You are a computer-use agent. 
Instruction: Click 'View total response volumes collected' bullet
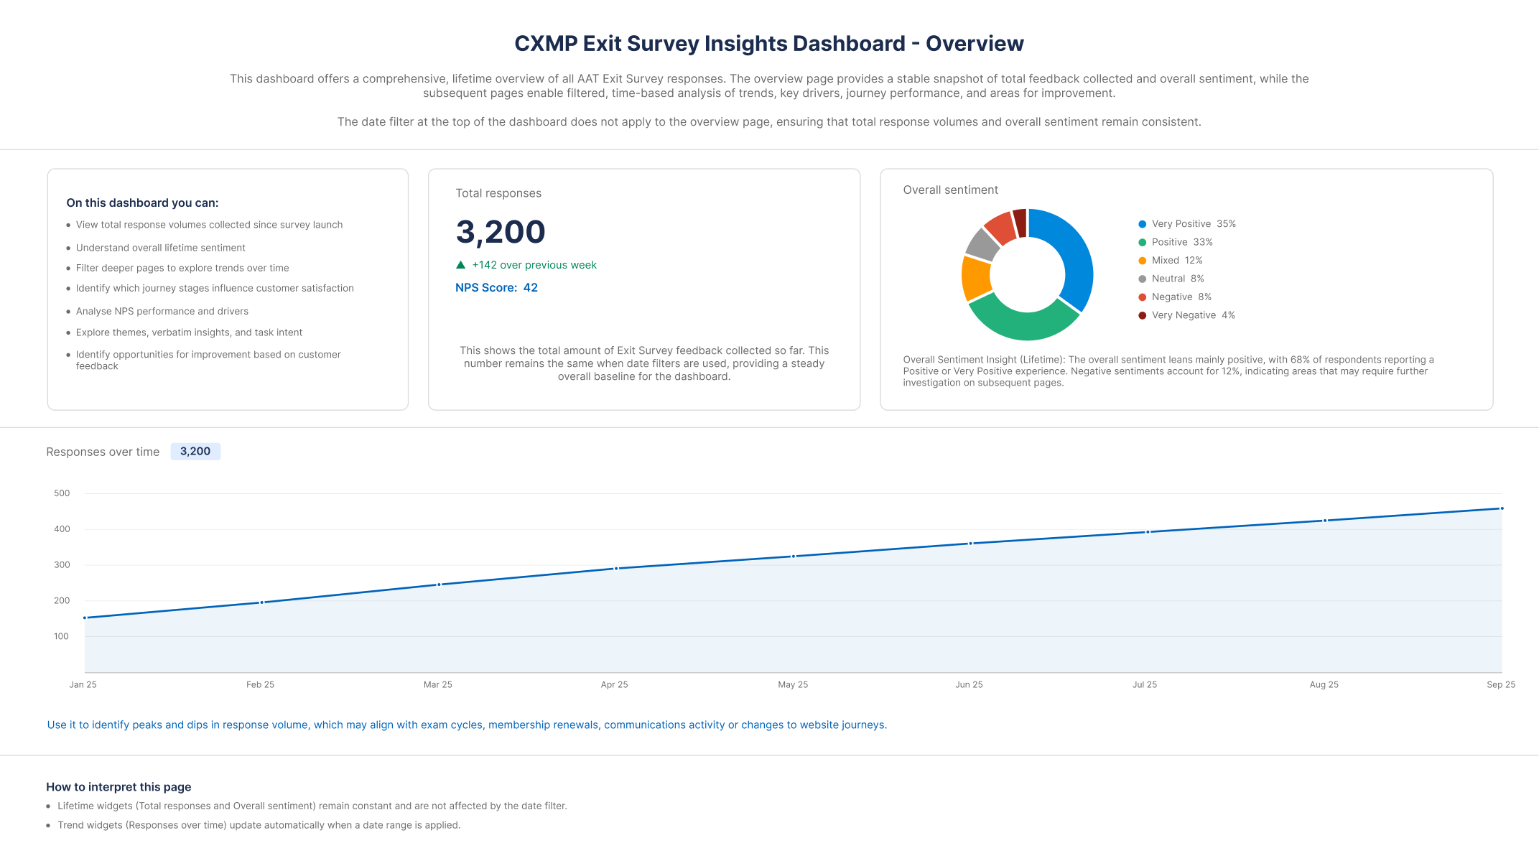(x=209, y=225)
